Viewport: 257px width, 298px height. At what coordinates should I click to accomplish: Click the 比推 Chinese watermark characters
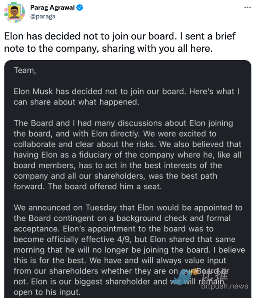click(216, 274)
